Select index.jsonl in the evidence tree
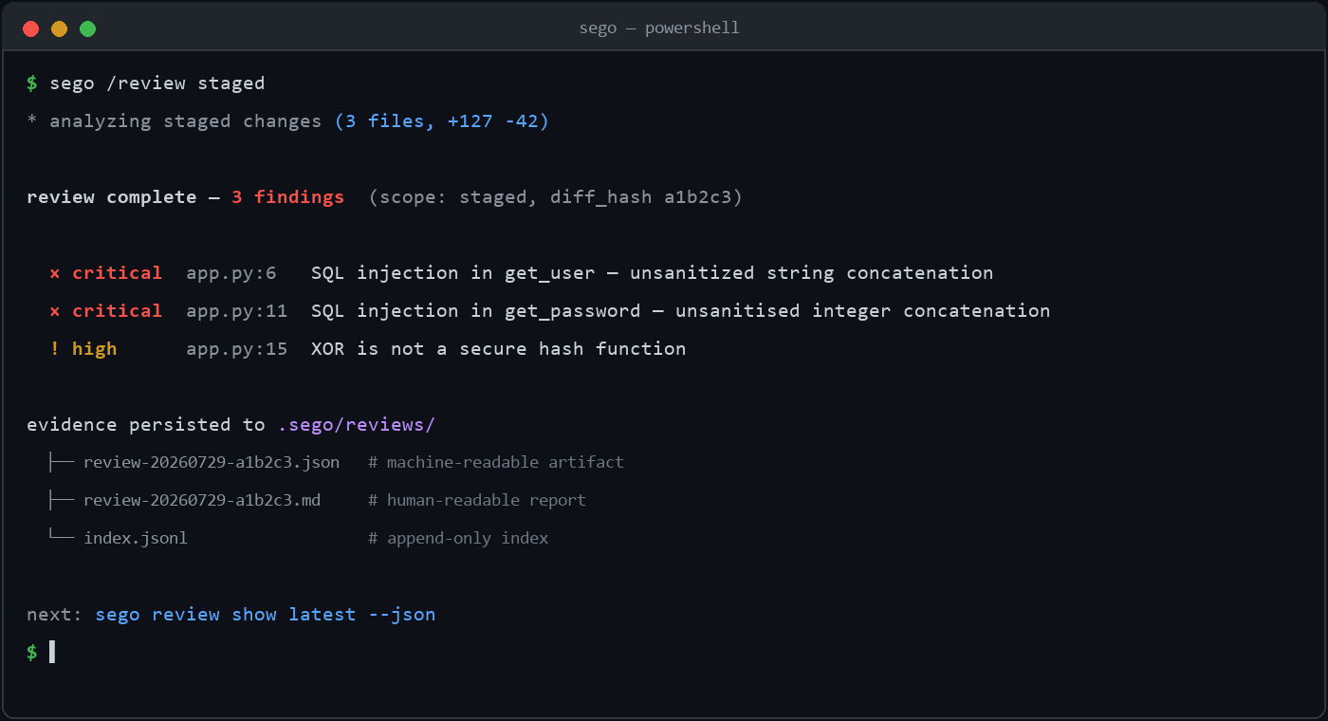1328x721 pixels. tap(136, 538)
